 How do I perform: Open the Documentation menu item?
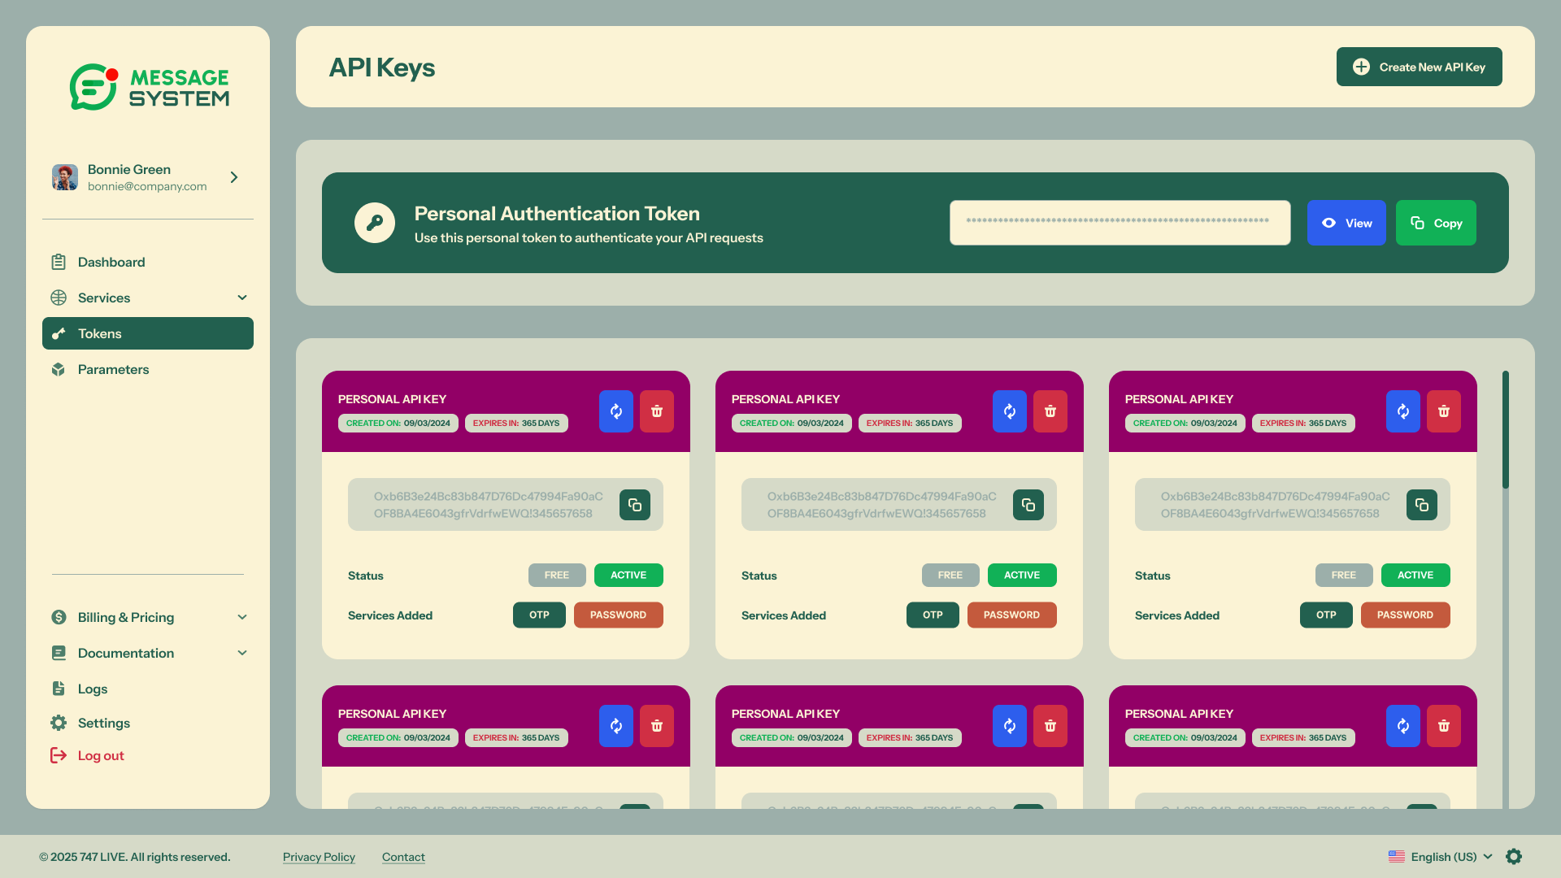pos(148,653)
